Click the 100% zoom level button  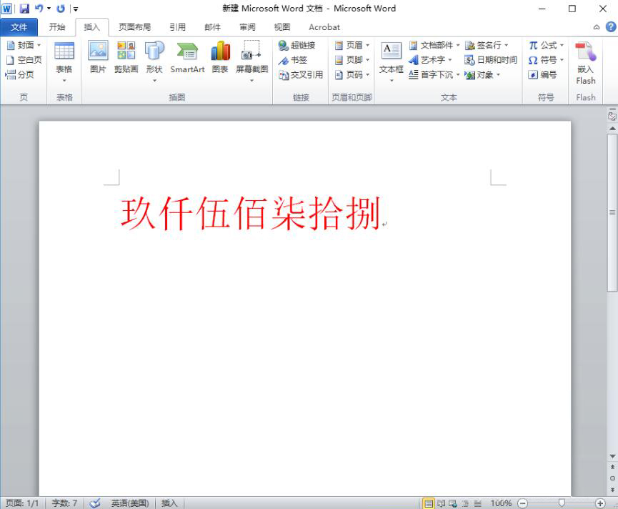[x=501, y=503]
